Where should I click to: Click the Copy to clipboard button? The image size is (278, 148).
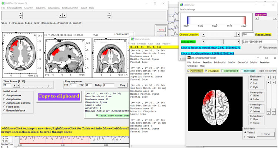click(x=59, y=96)
